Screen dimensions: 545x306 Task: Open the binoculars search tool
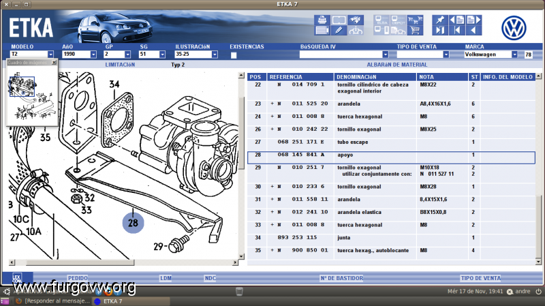pyautogui.click(x=356, y=20)
